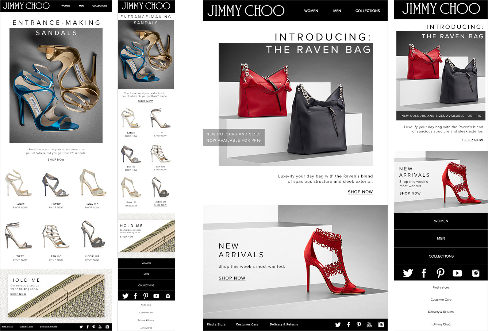The width and height of the screenshot is (488, 331).
Task: Tap COLLECTIONS bar in mobile sandals email
Action: [x=146, y=285]
